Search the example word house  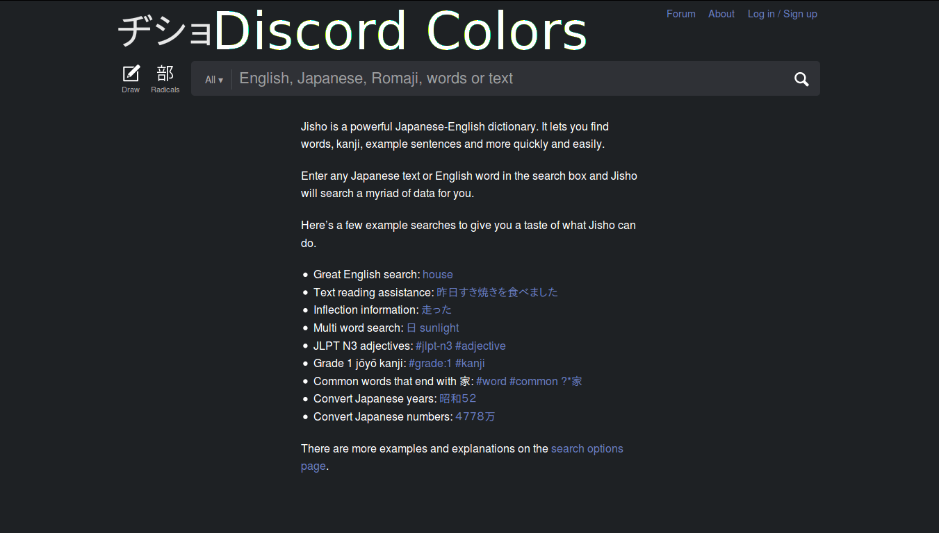tap(438, 275)
